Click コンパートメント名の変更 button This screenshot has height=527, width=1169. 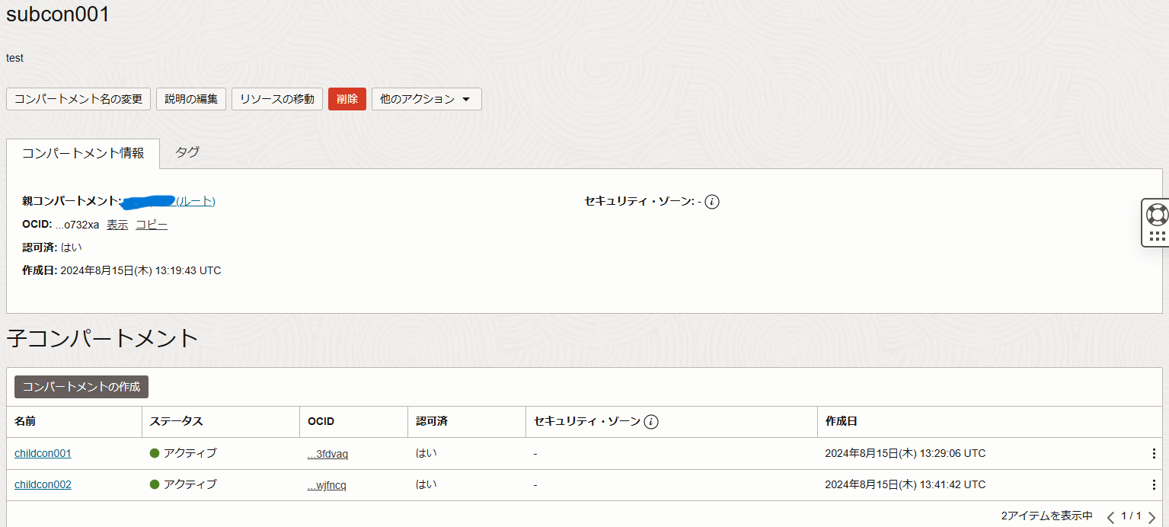(78, 99)
